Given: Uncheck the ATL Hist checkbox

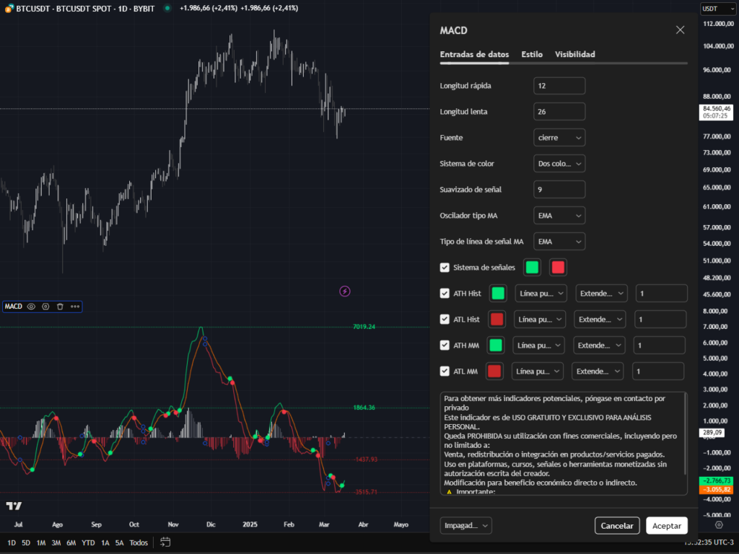Looking at the screenshot, I should pyautogui.click(x=445, y=320).
